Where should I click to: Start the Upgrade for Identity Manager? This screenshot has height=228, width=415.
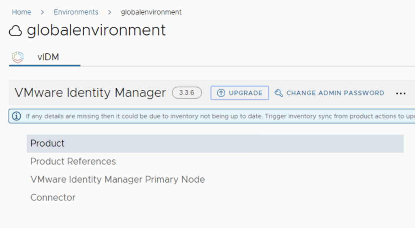240,93
